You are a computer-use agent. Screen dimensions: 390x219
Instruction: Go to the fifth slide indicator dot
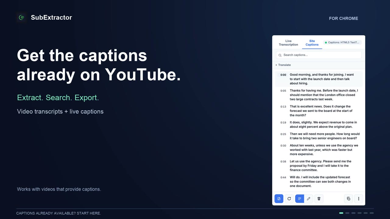tap(366, 213)
